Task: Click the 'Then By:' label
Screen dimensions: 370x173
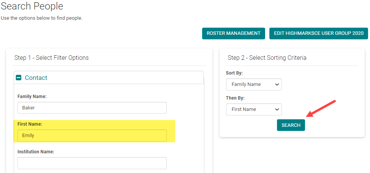Action: click(x=235, y=98)
